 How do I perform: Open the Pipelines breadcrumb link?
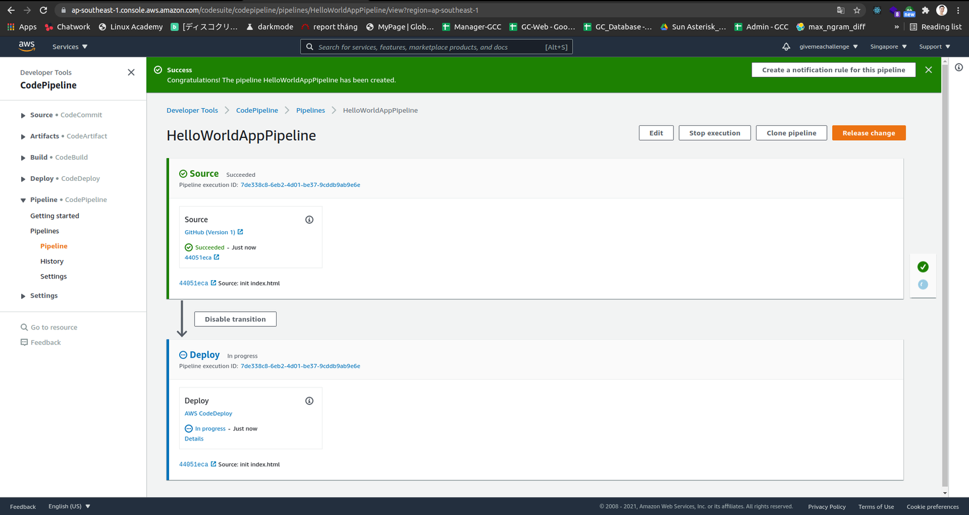coord(311,110)
